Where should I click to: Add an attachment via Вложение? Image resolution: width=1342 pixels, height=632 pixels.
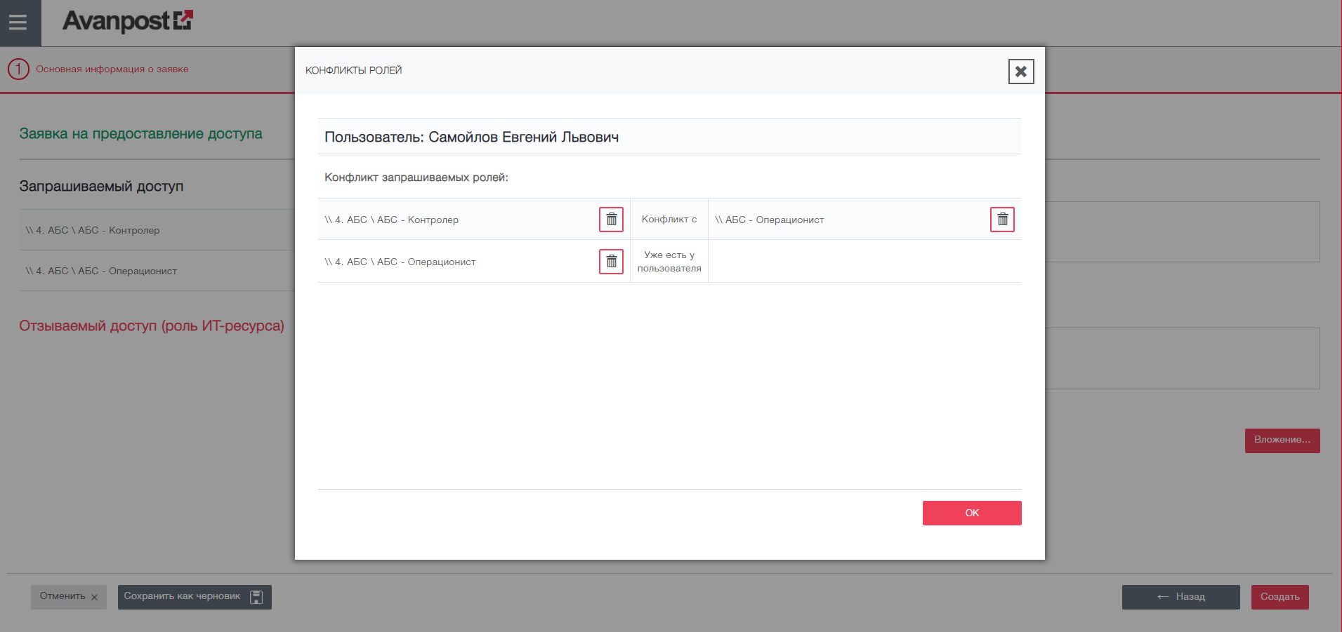pyautogui.click(x=1282, y=441)
